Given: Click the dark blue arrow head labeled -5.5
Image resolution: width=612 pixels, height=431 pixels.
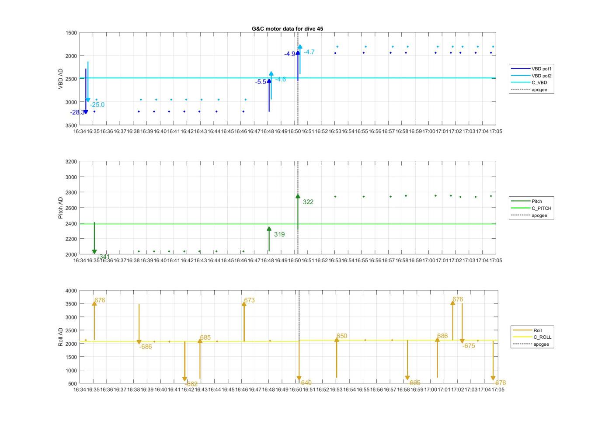Looking at the screenshot, I should pyautogui.click(x=269, y=81).
